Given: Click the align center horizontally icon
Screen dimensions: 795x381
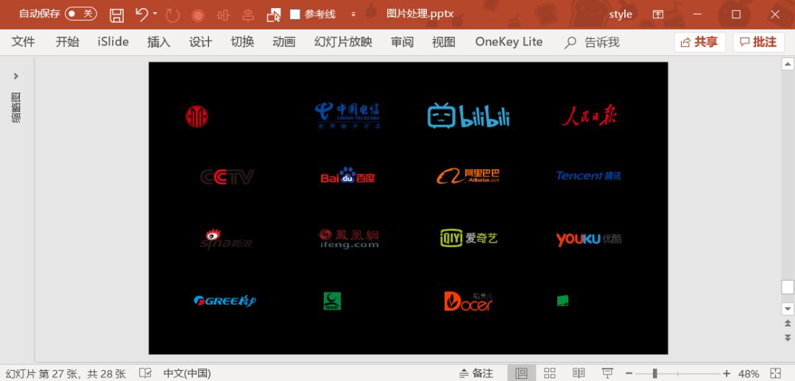Looking at the screenshot, I should 223,15.
